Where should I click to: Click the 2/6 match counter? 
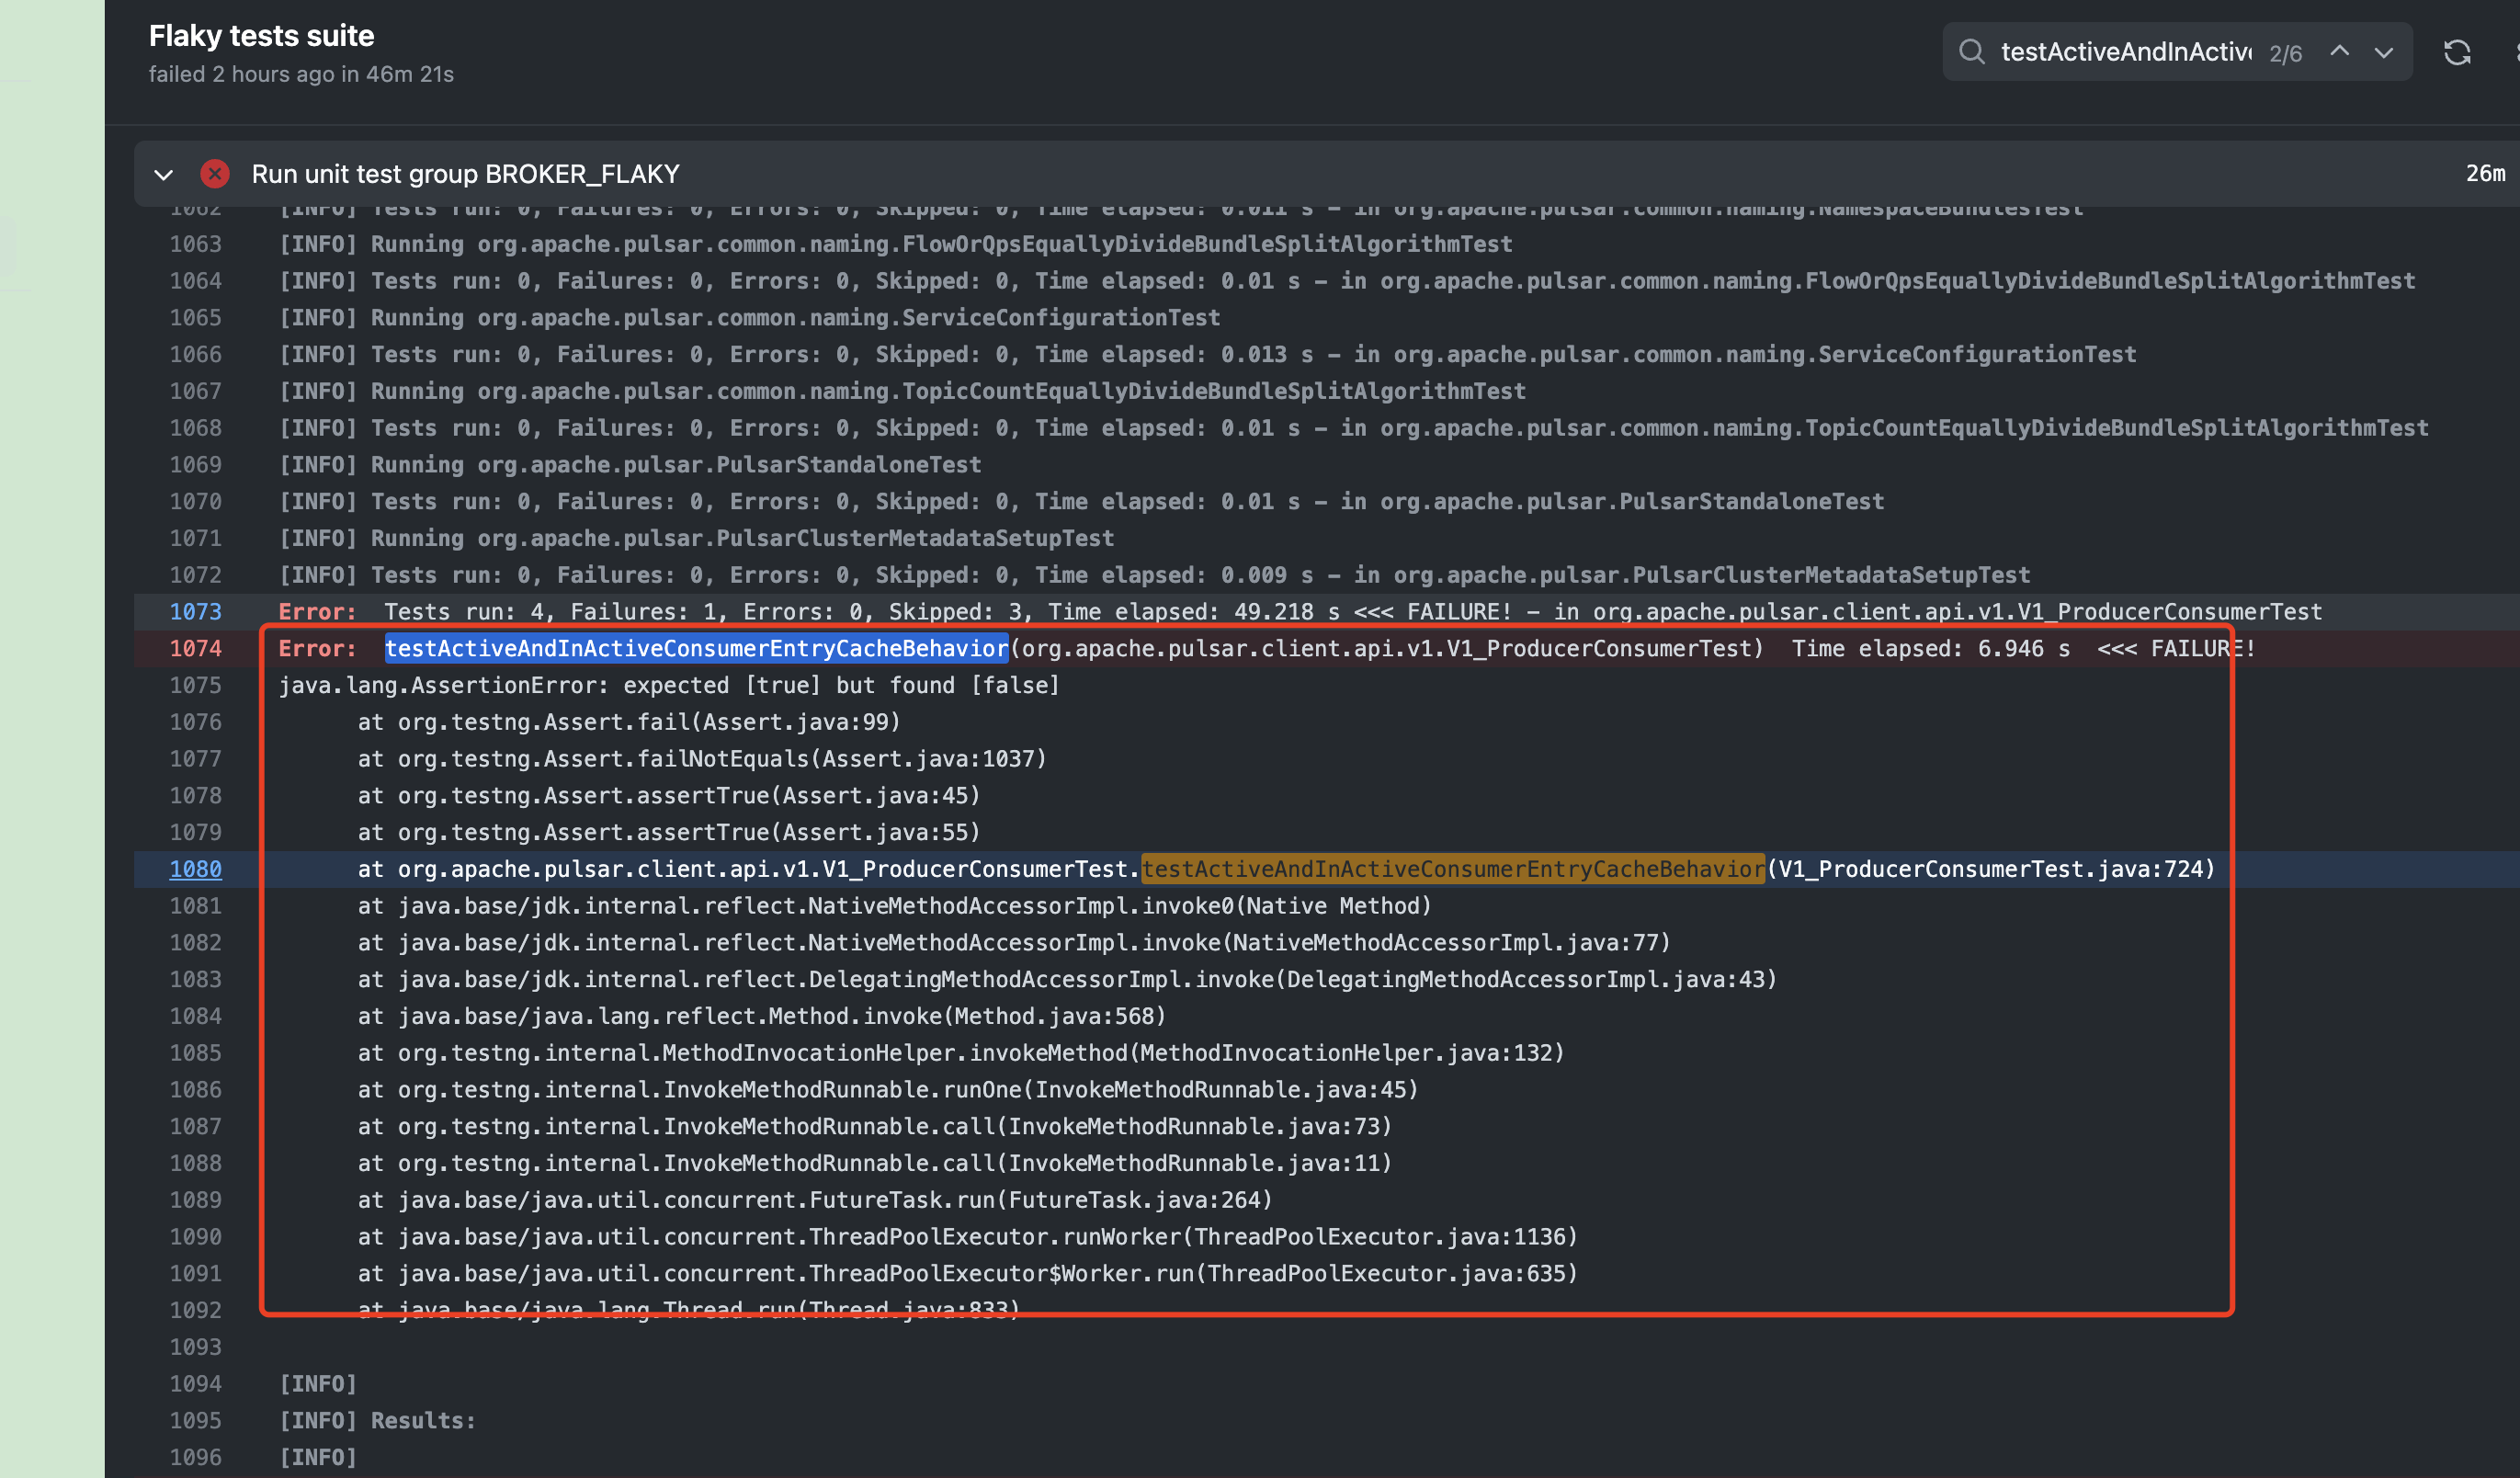tap(2285, 54)
